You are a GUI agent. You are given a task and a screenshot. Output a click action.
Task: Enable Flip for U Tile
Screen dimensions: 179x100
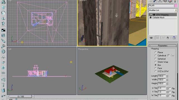click(x=170, y=88)
